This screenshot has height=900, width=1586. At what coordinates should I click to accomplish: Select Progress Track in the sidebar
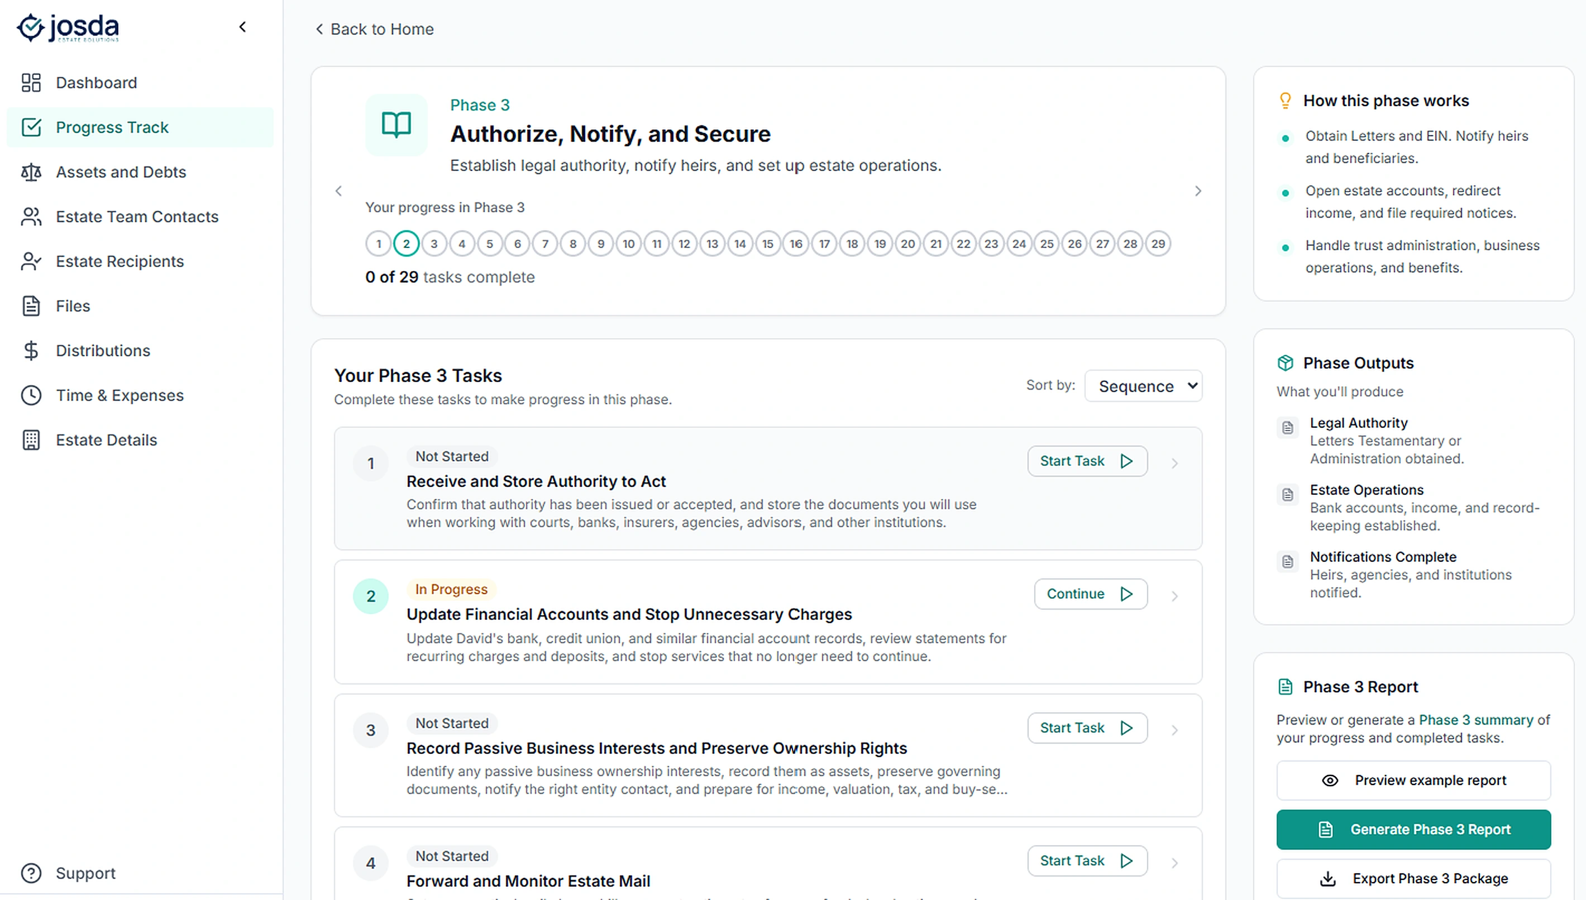(140, 127)
